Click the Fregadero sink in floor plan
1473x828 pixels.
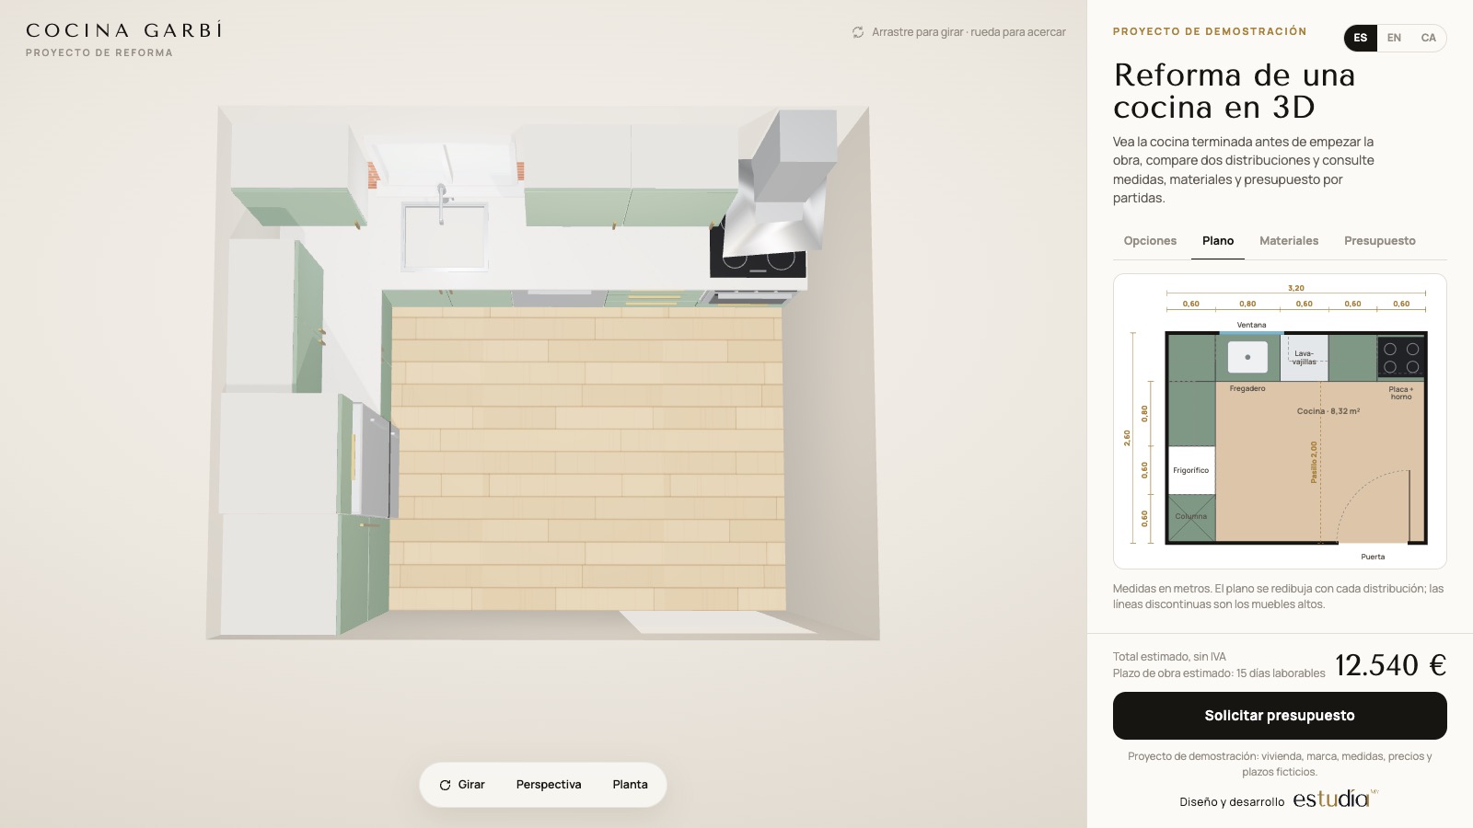pyautogui.click(x=1247, y=357)
